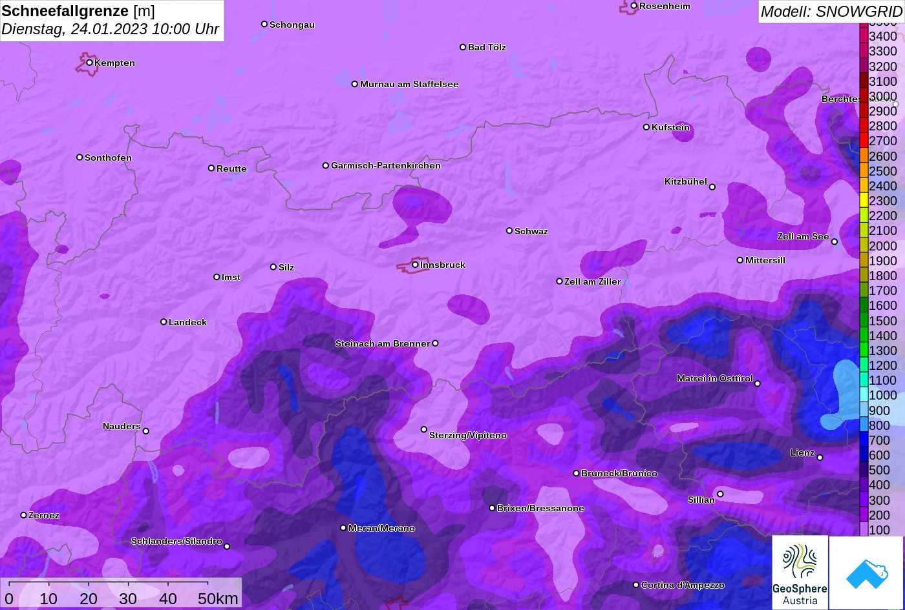Image resolution: width=905 pixels, height=610 pixels.
Task: Click the legend value '400'
Action: [879, 485]
